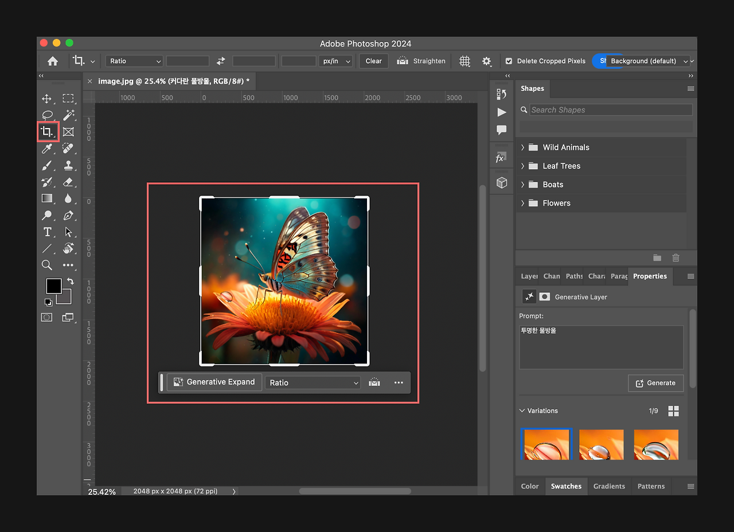The height and width of the screenshot is (532, 734).
Task: Open the Crop tool preset picker arrow
Action: tap(93, 61)
